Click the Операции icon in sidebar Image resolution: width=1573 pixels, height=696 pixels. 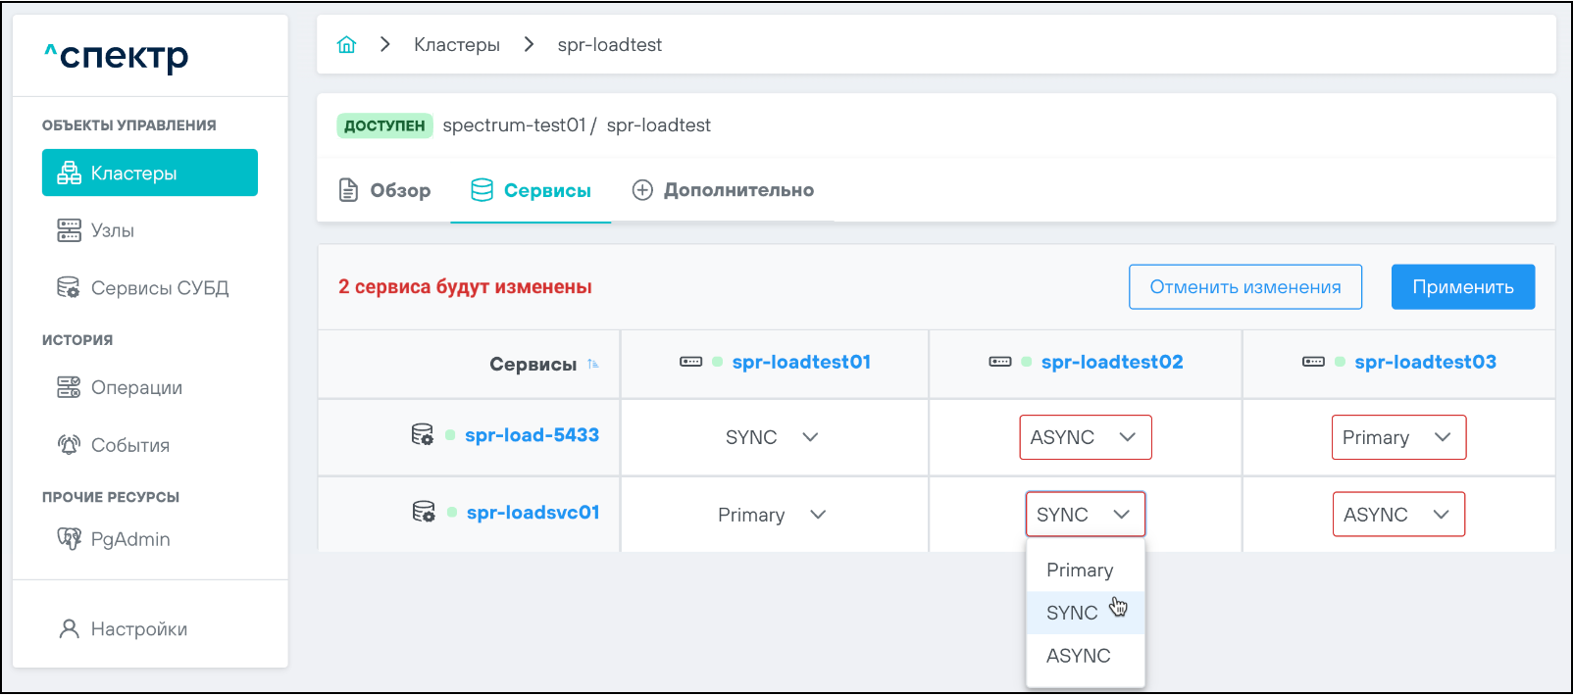[x=69, y=387]
